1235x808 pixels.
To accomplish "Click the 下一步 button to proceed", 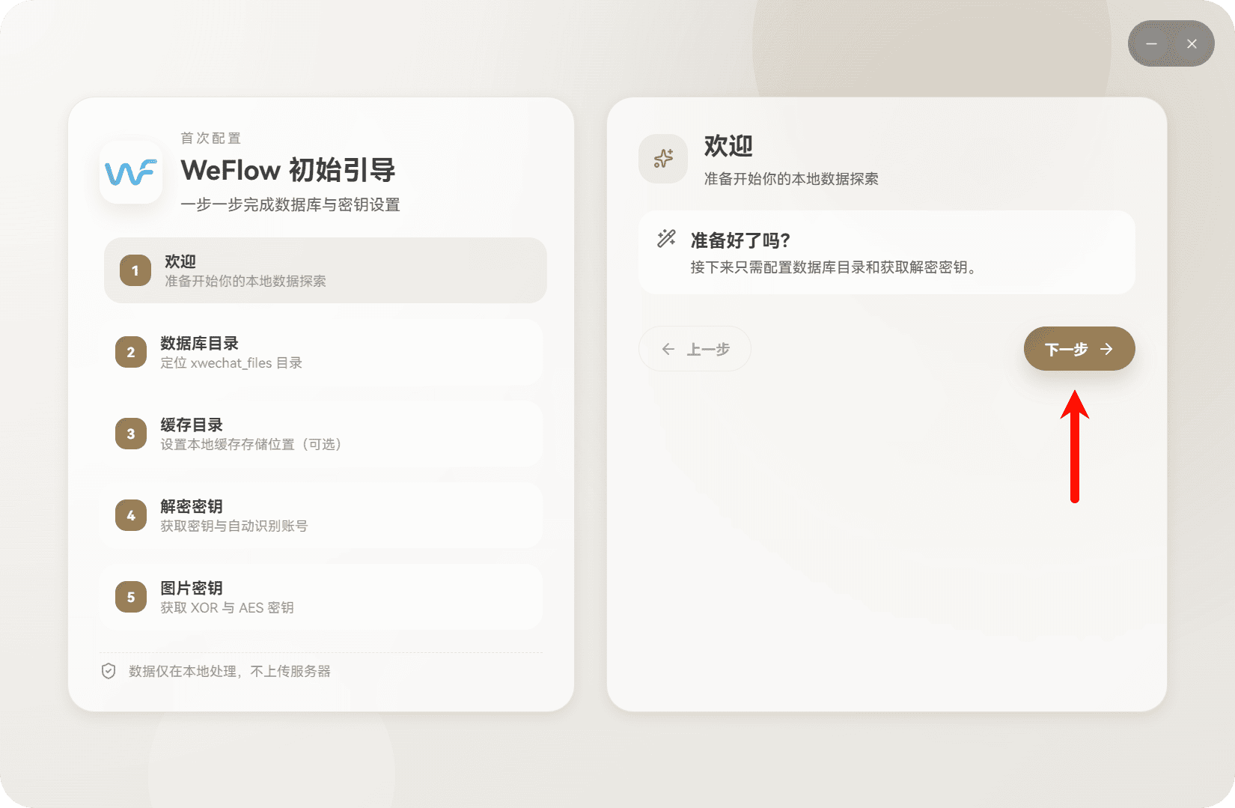I will (x=1079, y=348).
